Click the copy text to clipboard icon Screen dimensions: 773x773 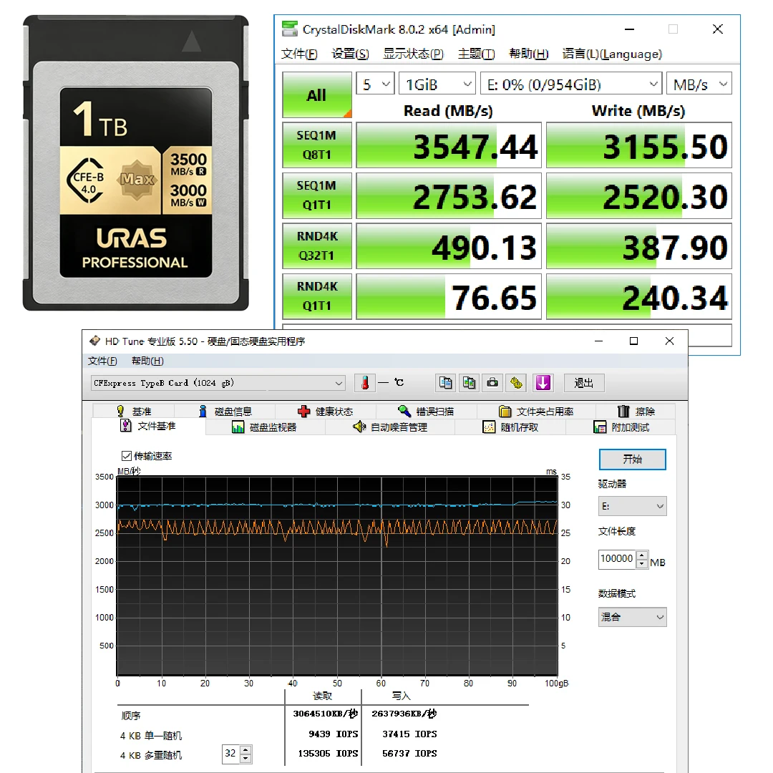pos(446,383)
